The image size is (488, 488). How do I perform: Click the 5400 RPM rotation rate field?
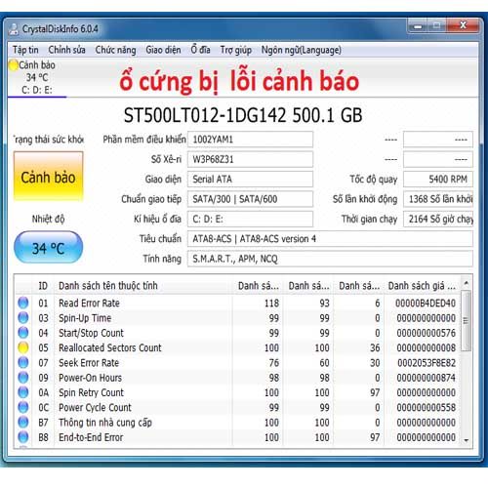coord(438,180)
